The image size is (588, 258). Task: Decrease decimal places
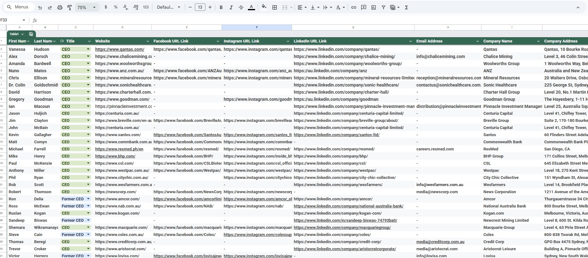(x=125, y=7)
